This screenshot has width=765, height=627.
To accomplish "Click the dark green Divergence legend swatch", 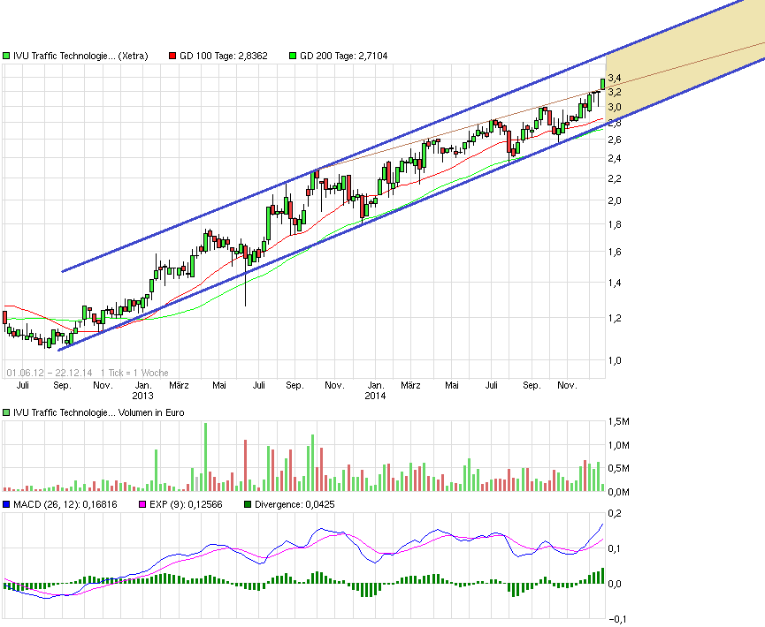I will pos(248,505).
